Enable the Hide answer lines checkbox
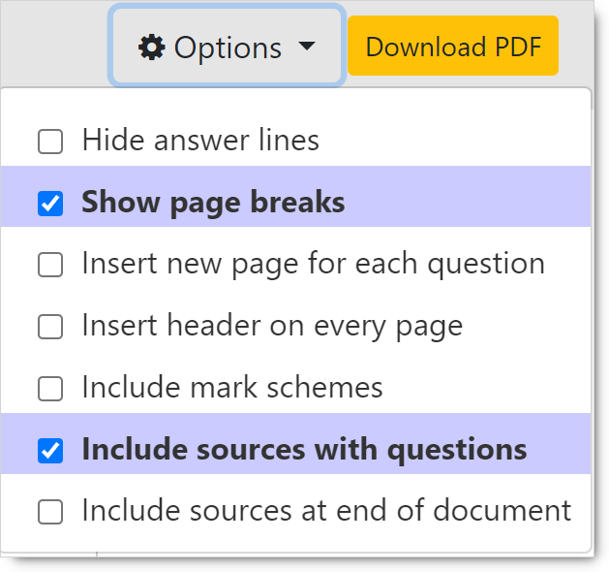 click(50, 142)
